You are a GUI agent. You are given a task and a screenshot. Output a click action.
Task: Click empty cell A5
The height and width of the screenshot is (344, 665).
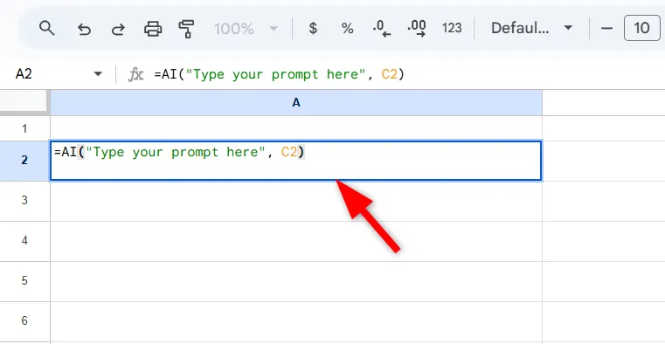click(x=296, y=281)
